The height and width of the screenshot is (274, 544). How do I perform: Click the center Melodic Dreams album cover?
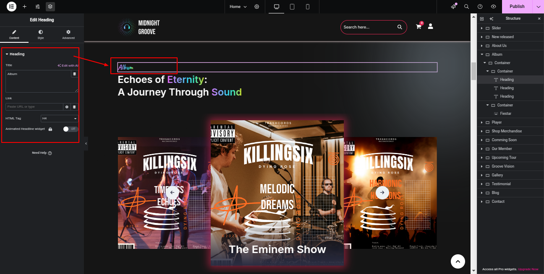(277, 193)
